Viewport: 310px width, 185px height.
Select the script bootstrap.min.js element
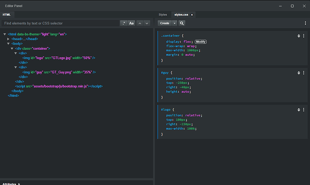[x=59, y=86]
